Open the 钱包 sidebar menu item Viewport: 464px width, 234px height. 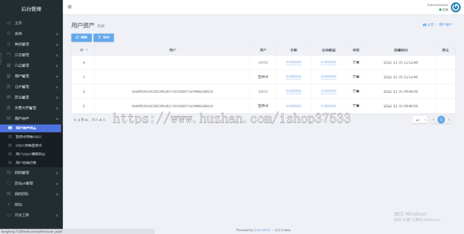pos(31,205)
